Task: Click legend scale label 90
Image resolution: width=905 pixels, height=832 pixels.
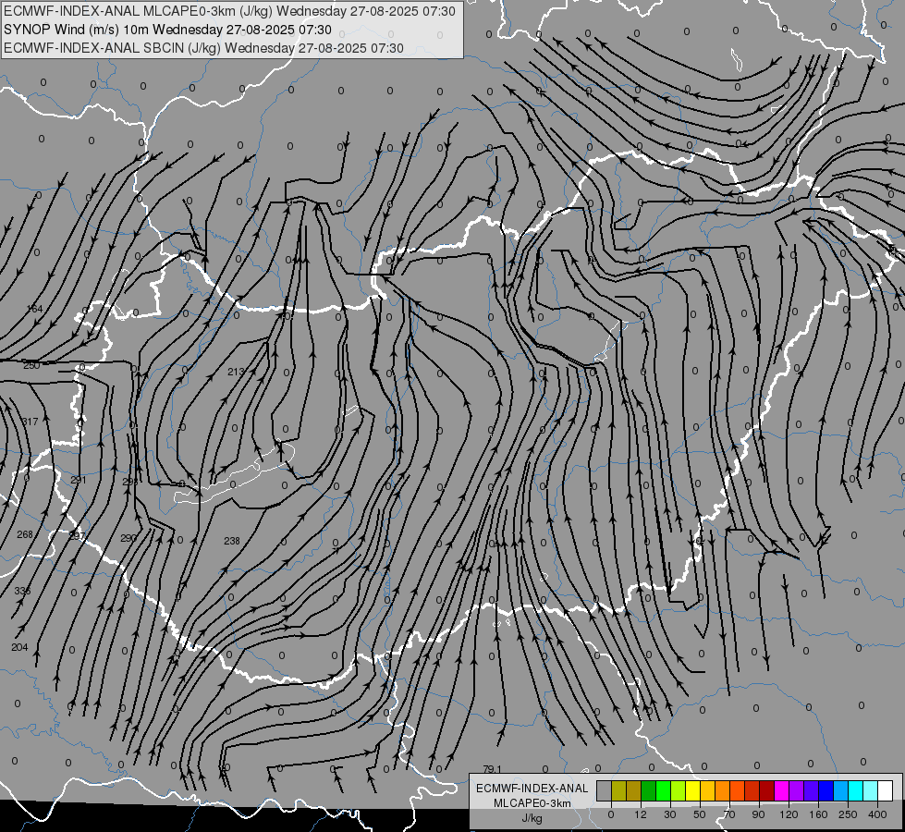Action: [x=758, y=814]
